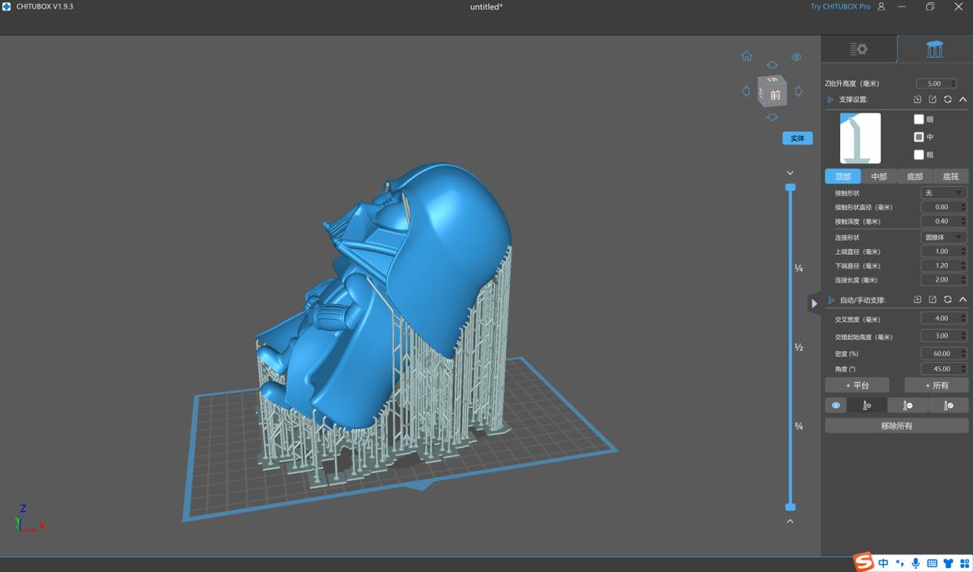Toggle the supports visibility eye button
Screen dimensions: 973x572
(836, 405)
